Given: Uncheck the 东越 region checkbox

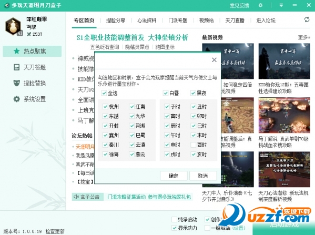Looking at the screenshot, I should 105,116.
